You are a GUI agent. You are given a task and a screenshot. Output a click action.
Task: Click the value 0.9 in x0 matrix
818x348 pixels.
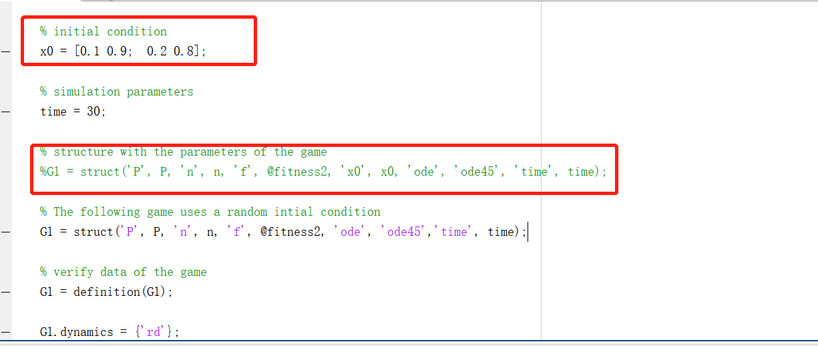(117, 51)
